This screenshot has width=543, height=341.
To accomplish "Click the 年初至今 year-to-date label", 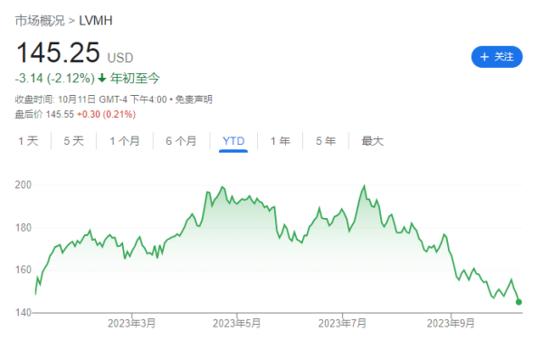I will 135,78.
